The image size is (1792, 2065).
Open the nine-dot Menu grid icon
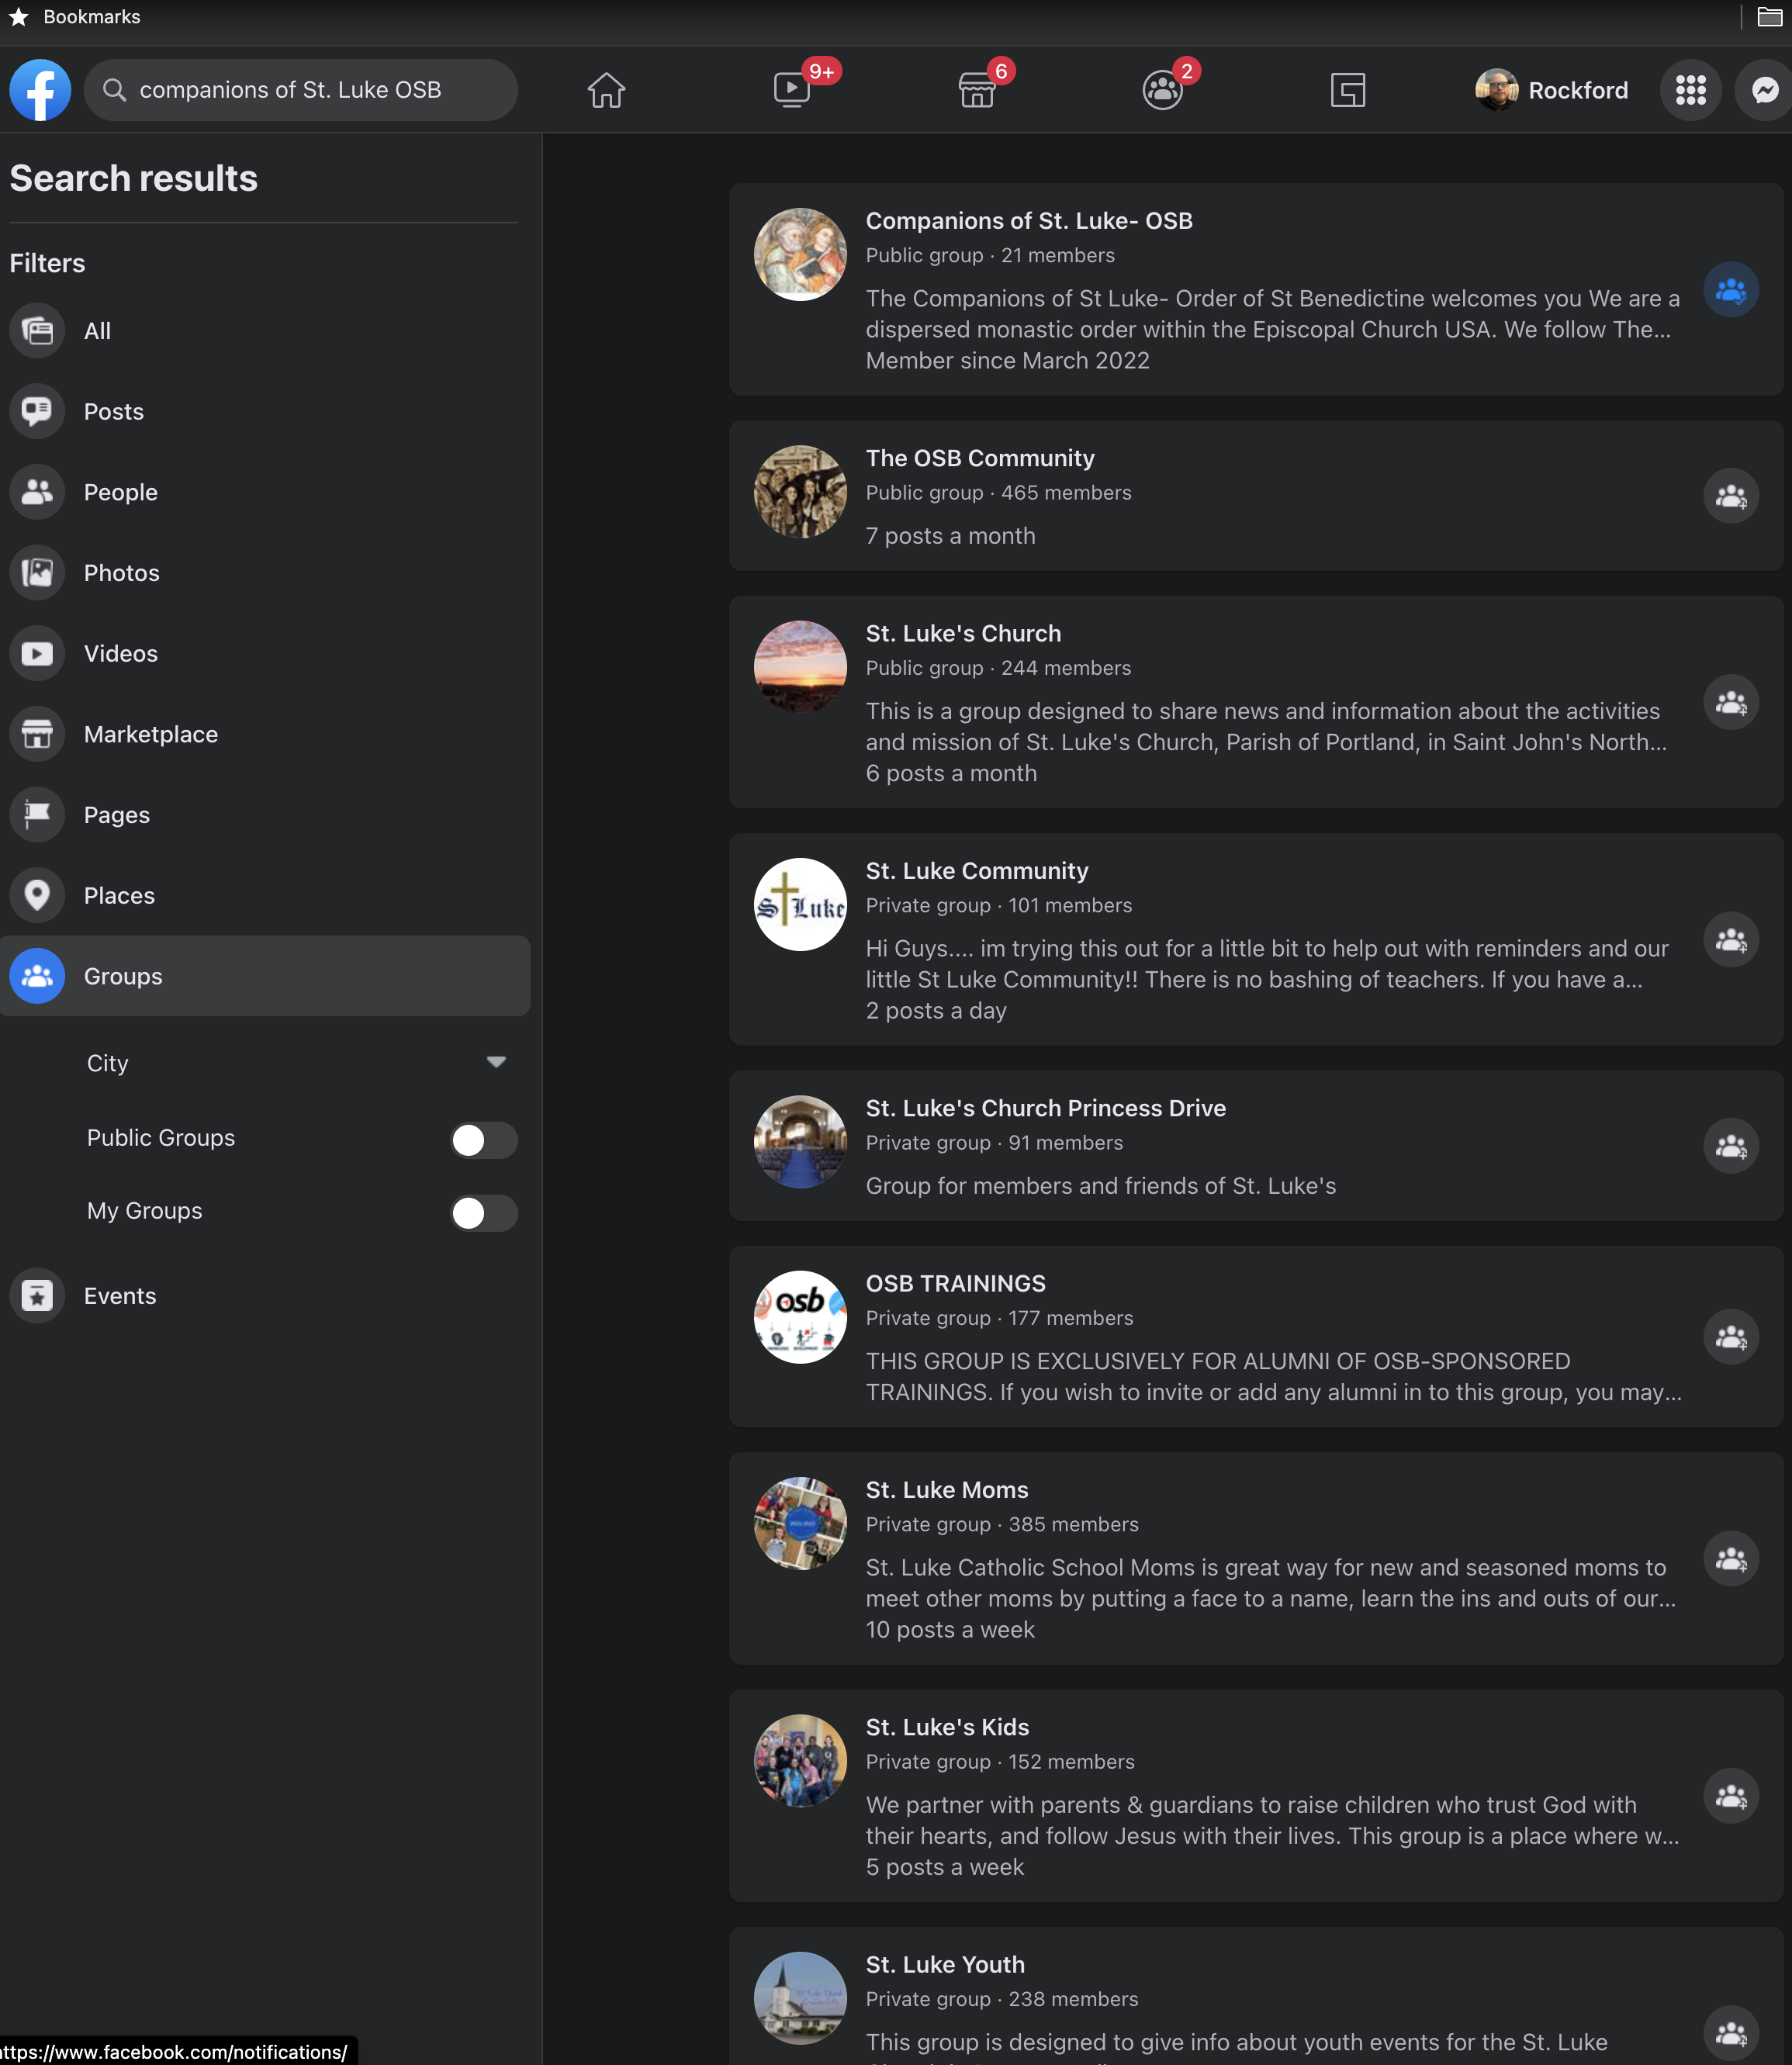click(1691, 90)
